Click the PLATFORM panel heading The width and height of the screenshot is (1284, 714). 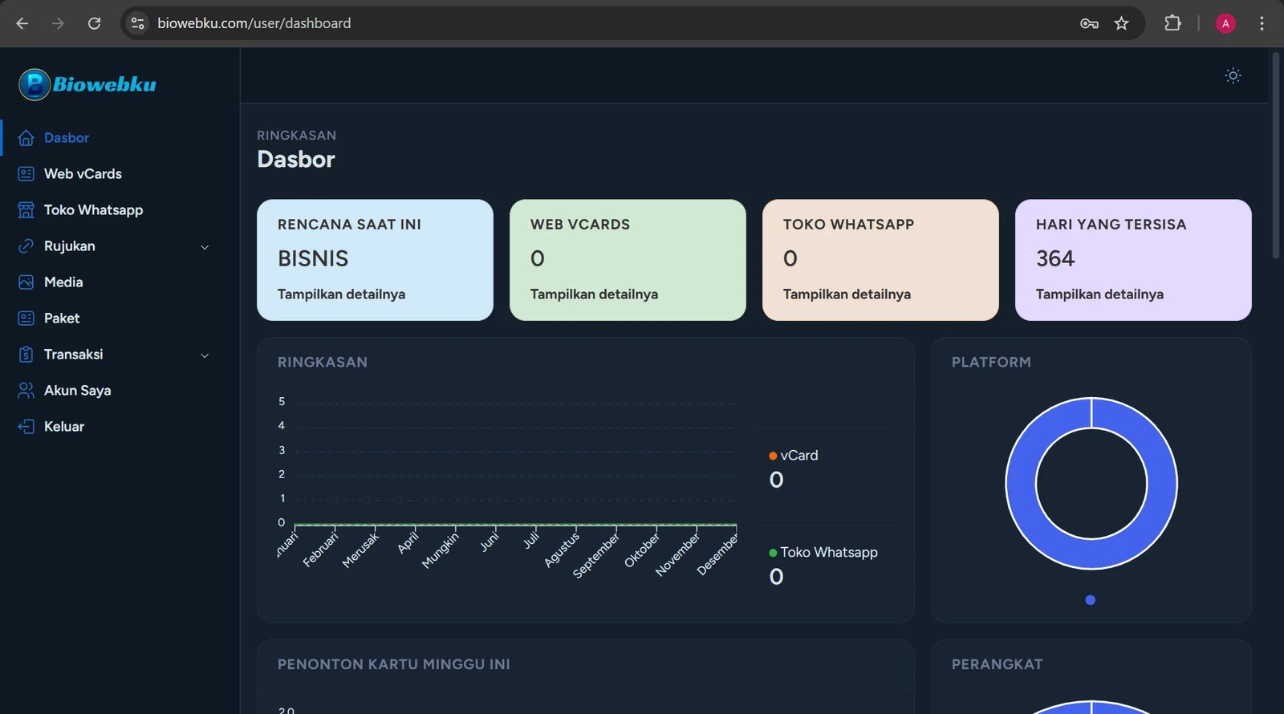click(x=991, y=363)
